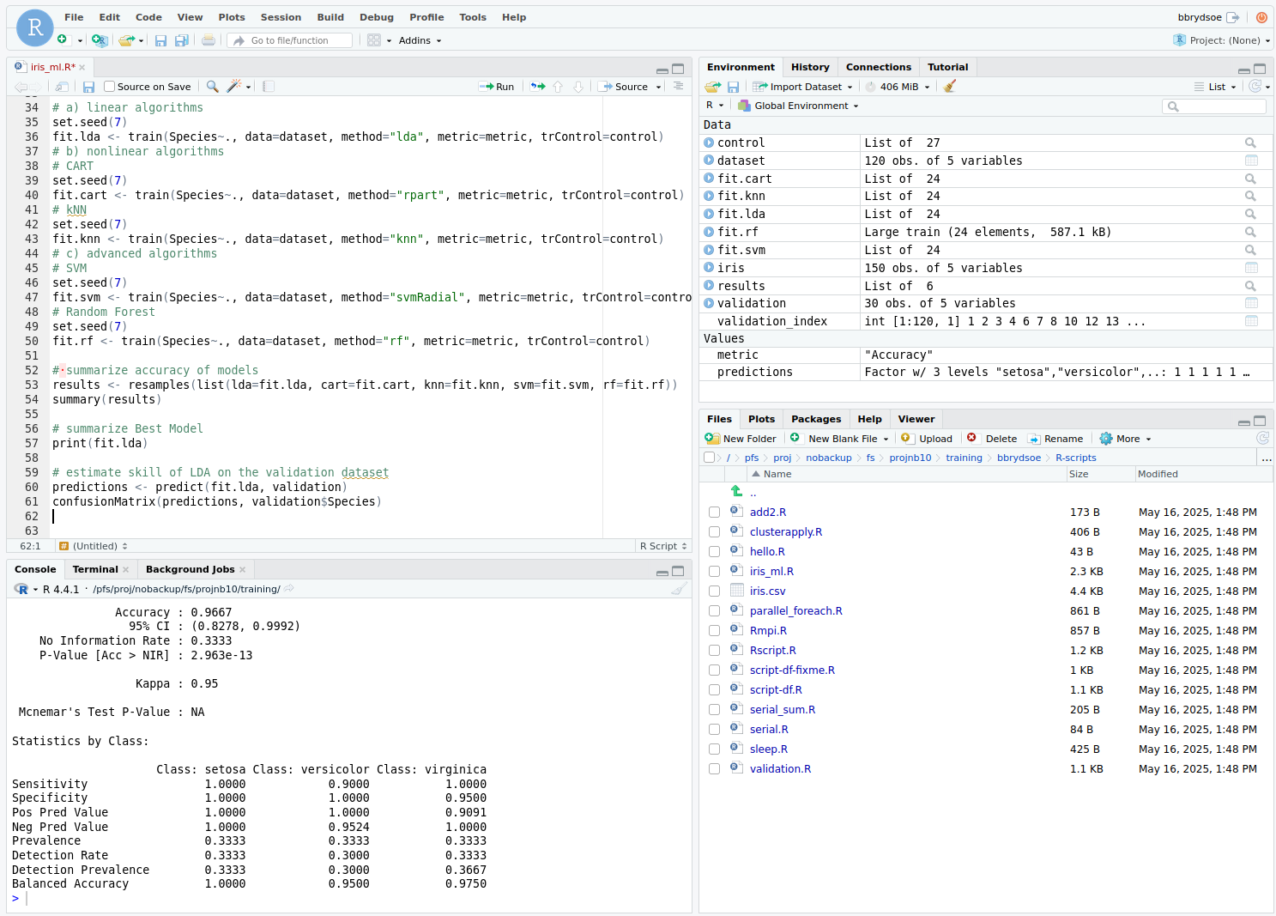Click the show document outline icon
The height and width of the screenshot is (916, 1276).
point(678,87)
